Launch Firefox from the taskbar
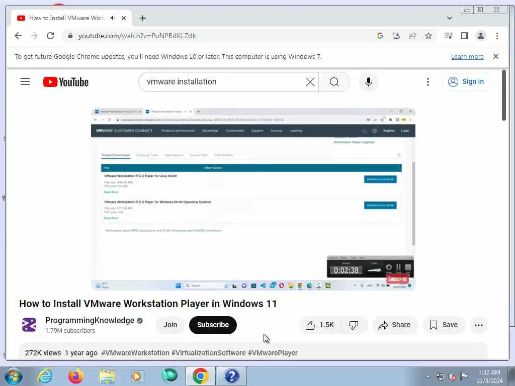Viewport: 515px width, 386px height. click(x=76, y=376)
